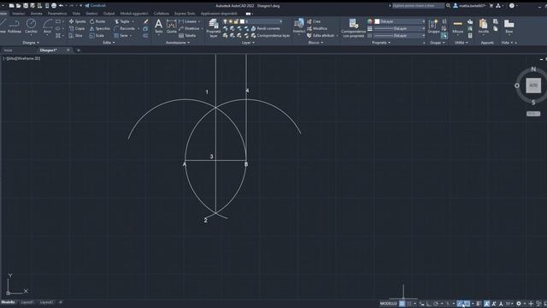Click the Plot print icon in quick access
Image resolution: width=547 pixels, height=308 pixels.
[x=54, y=6]
